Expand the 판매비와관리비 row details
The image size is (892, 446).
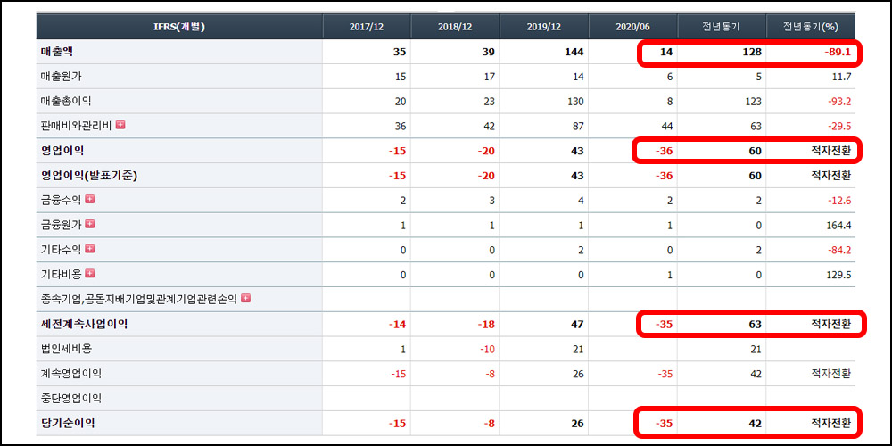(120, 125)
